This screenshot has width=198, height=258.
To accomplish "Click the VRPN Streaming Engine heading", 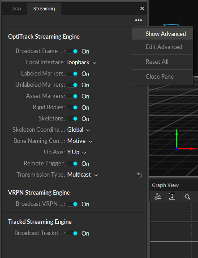I will point(39,192).
